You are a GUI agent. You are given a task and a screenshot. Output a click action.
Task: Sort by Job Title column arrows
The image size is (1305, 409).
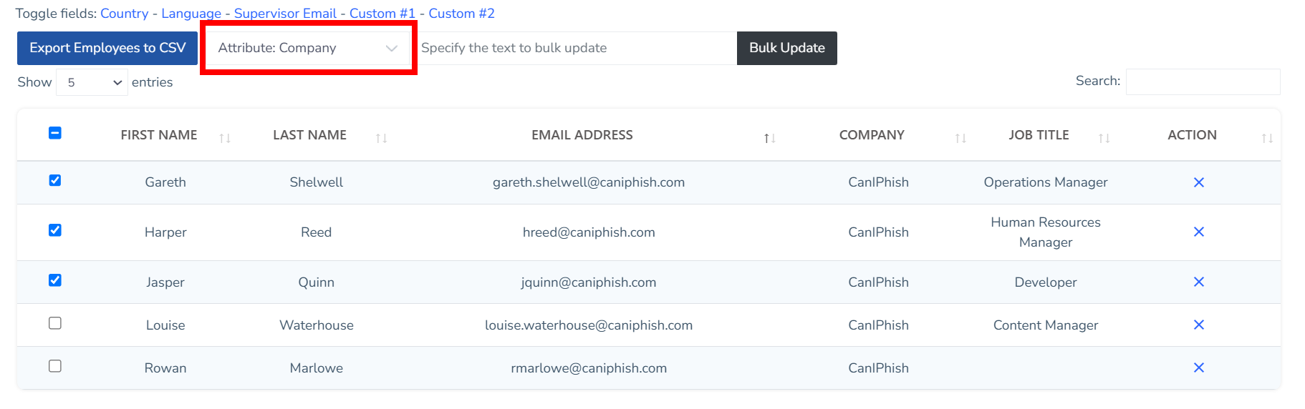tap(1104, 138)
